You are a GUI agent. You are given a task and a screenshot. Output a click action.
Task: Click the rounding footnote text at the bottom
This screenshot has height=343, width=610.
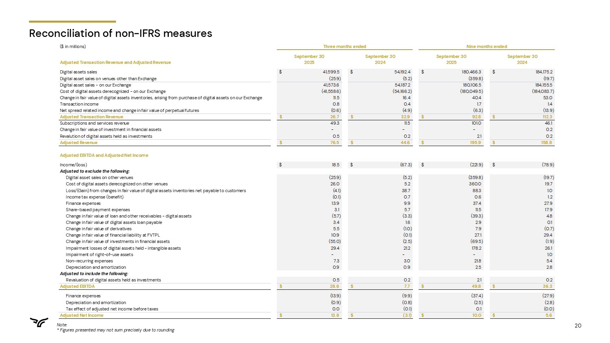[116, 330]
